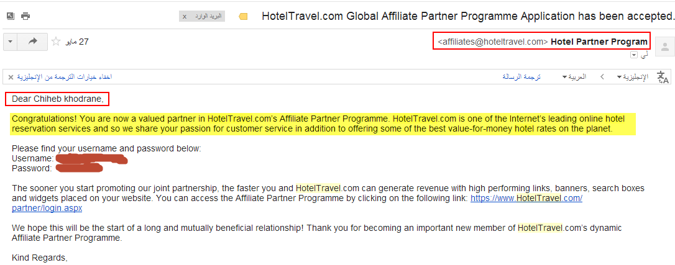Click affiliates@hoteltravel.com sender address
This screenshot has height=265, width=675.
click(x=493, y=42)
